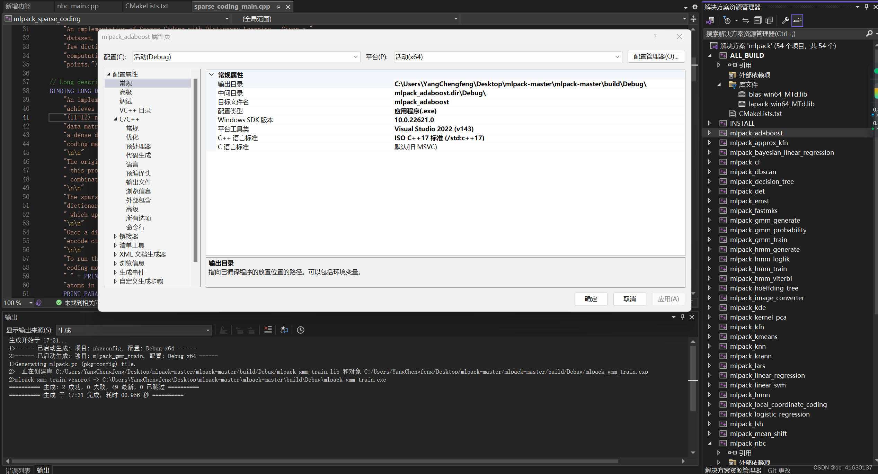Click the 确定 button in properties dialog
Image resolution: width=878 pixels, height=474 pixels.
click(x=591, y=299)
